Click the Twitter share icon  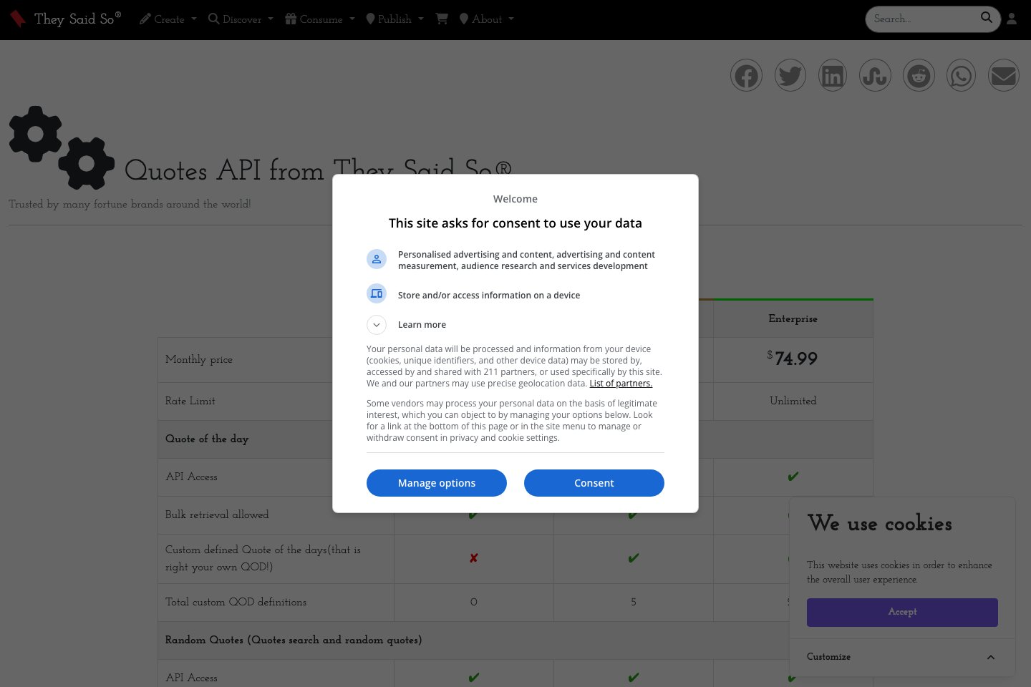tap(790, 75)
